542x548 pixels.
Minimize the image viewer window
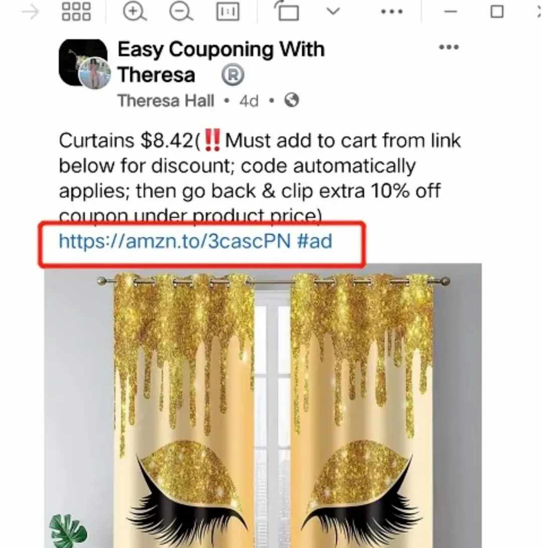tap(451, 12)
